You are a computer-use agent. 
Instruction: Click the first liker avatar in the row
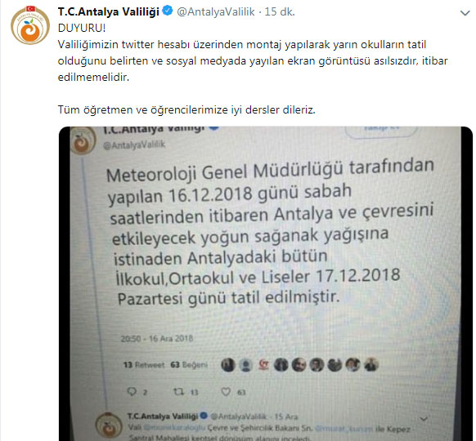[228, 365]
